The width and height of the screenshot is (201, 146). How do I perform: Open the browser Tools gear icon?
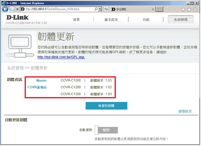pos(195,10)
